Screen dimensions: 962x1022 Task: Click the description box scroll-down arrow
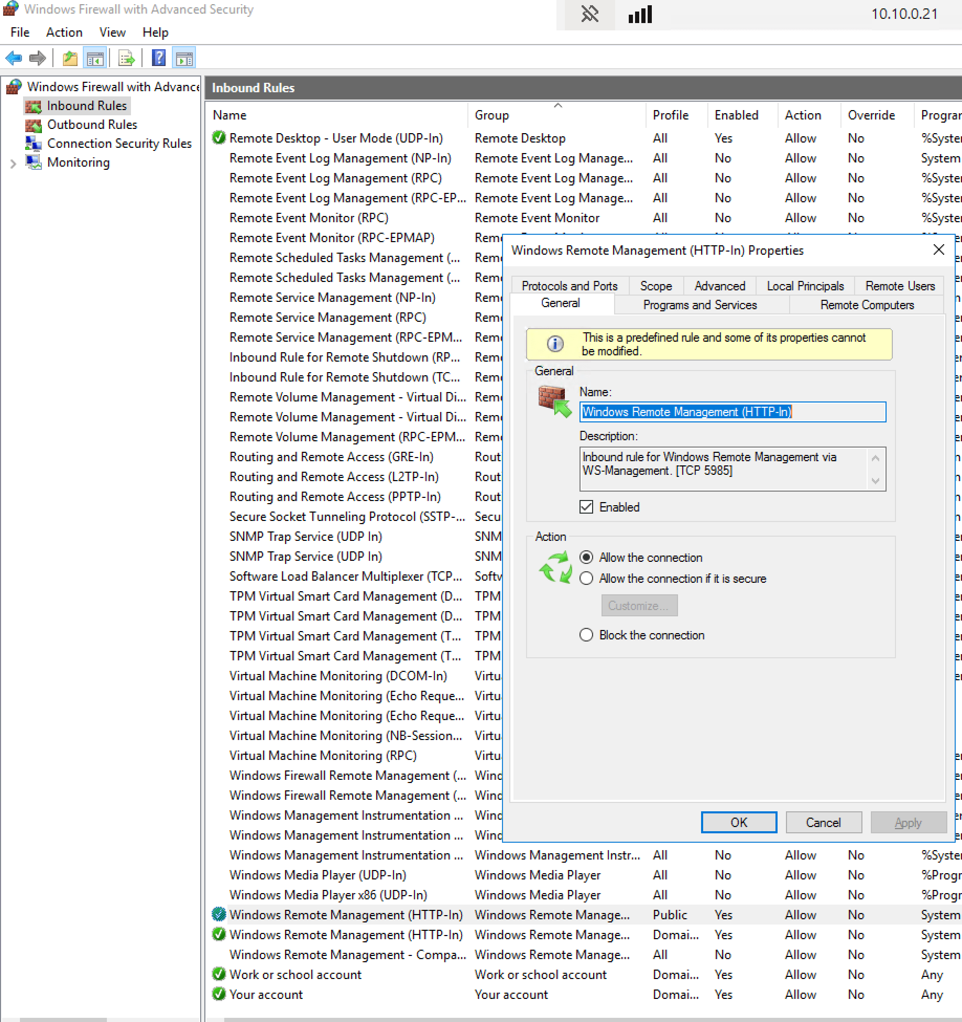click(875, 481)
